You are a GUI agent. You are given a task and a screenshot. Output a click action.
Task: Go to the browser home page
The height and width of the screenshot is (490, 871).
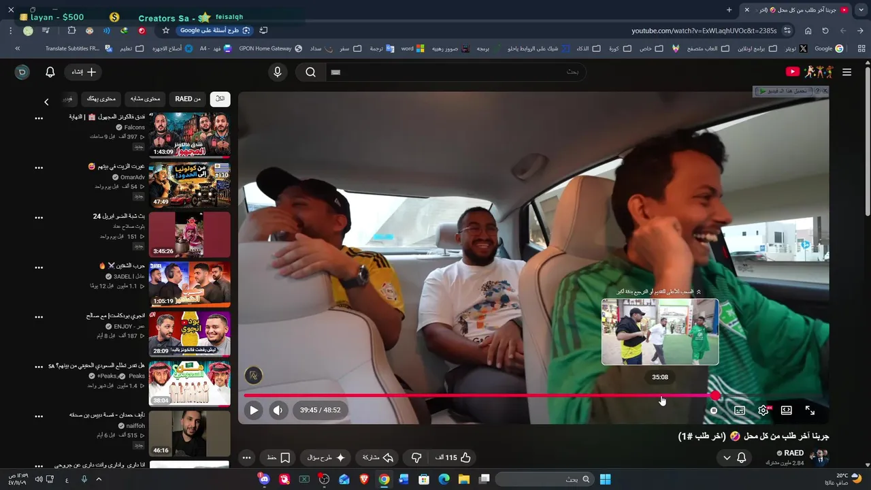[808, 31]
